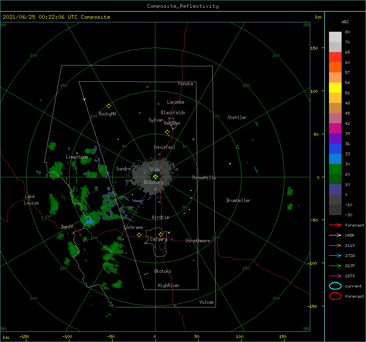The height and width of the screenshot is (342, 366).
Task: Click the Calgary city label
Action: click(159, 239)
